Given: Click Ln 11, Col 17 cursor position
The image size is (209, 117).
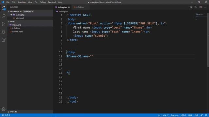Looking at the screenshot, I should (x=163, y=115).
